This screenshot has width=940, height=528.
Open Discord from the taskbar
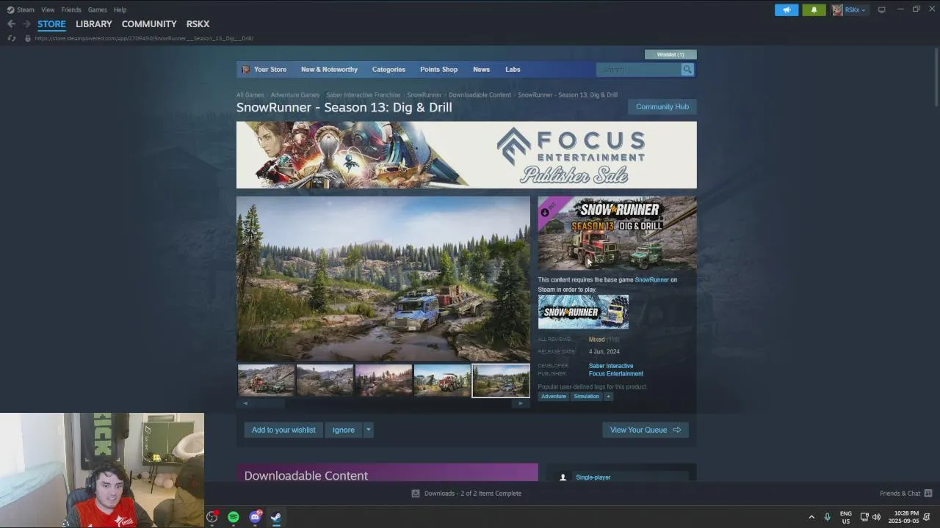pyautogui.click(x=255, y=517)
